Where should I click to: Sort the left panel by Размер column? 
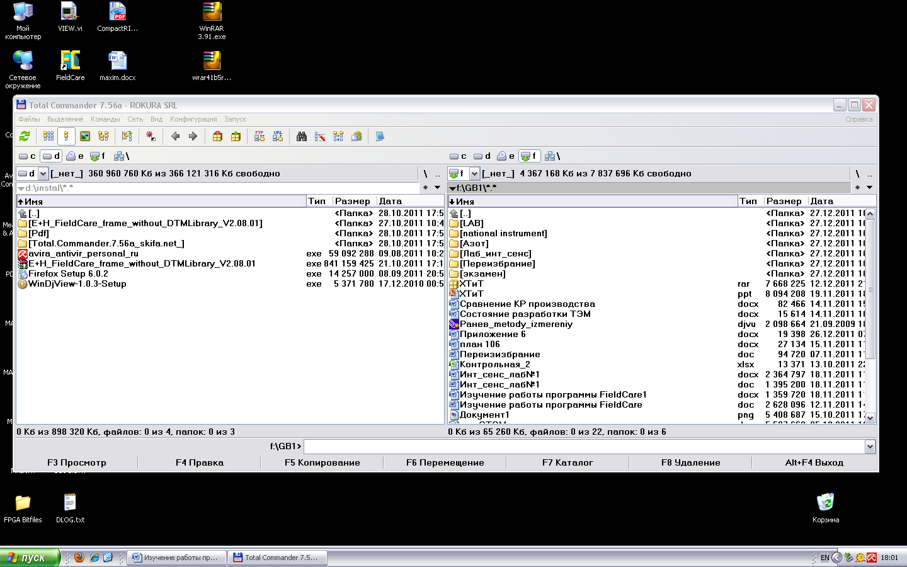[354, 202]
